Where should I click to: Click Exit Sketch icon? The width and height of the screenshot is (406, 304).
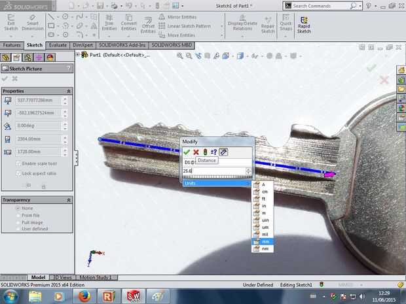[x=11, y=23]
